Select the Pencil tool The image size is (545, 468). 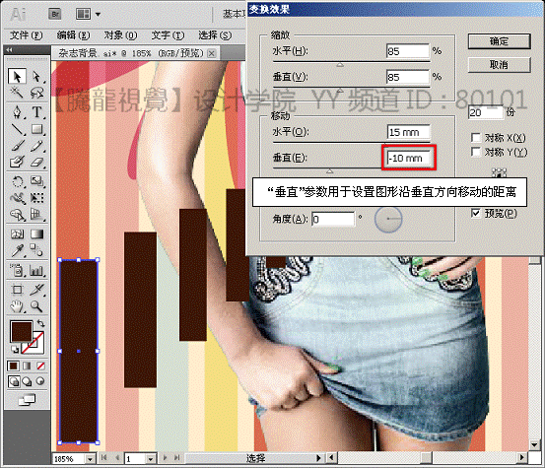[36, 146]
